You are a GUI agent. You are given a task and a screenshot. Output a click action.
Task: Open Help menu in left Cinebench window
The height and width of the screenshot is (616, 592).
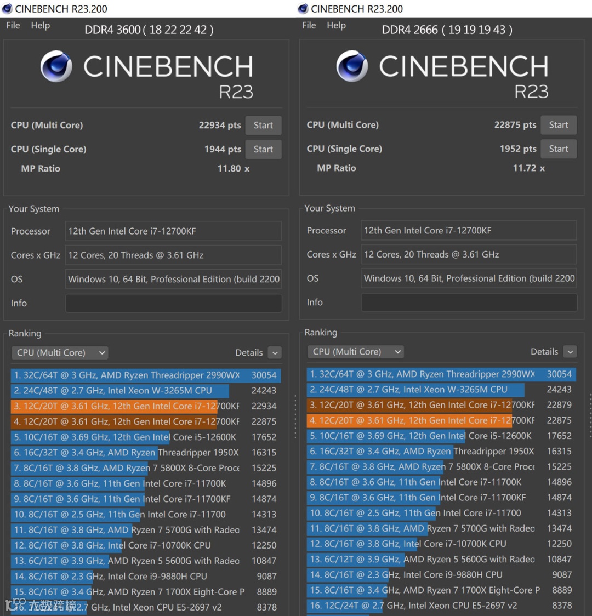pos(41,26)
